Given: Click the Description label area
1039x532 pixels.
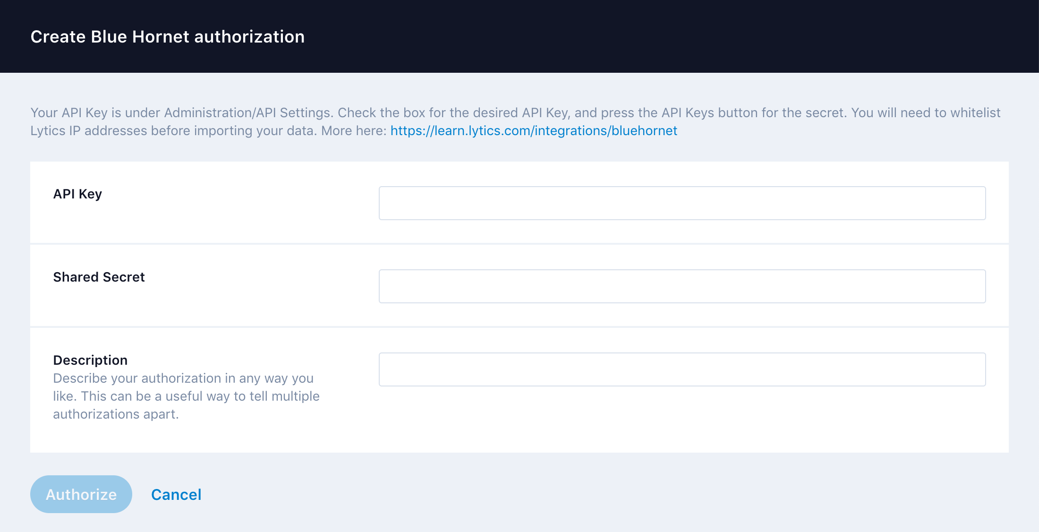Looking at the screenshot, I should [90, 360].
